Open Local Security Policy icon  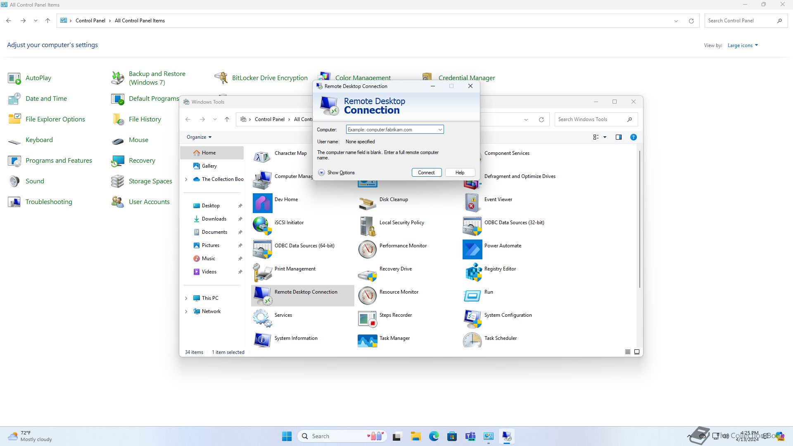[x=367, y=226]
